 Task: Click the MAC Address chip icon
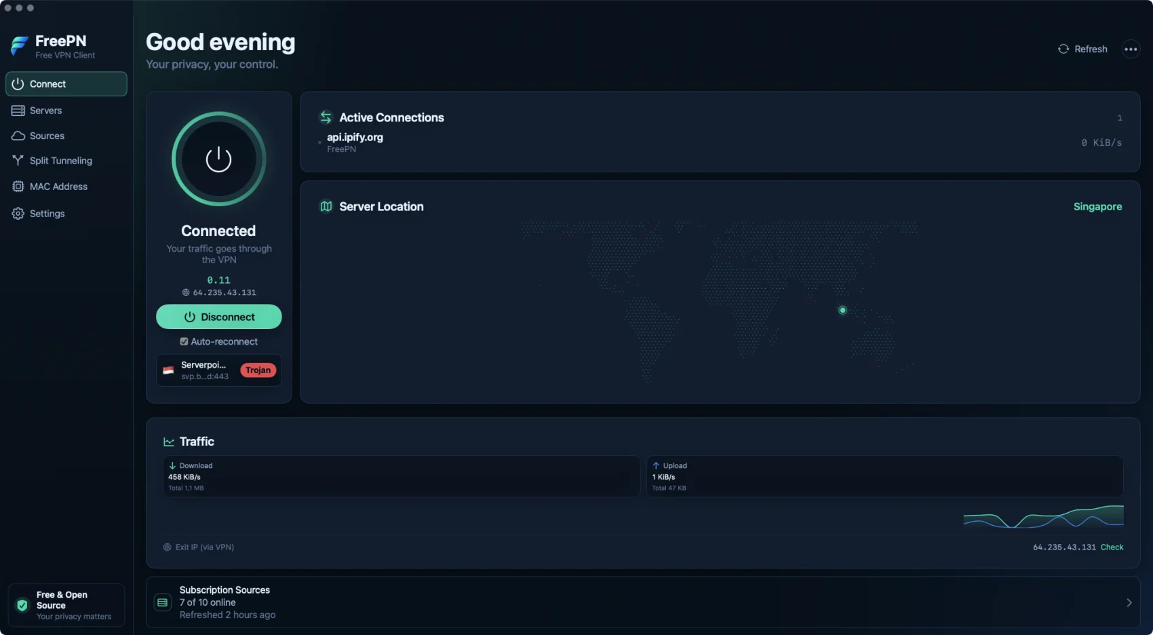click(x=18, y=187)
